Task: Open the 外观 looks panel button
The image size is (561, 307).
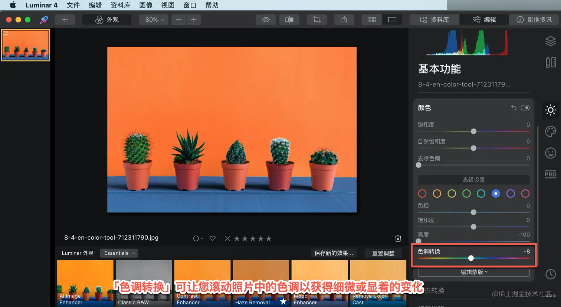Action: pyautogui.click(x=107, y=20)
